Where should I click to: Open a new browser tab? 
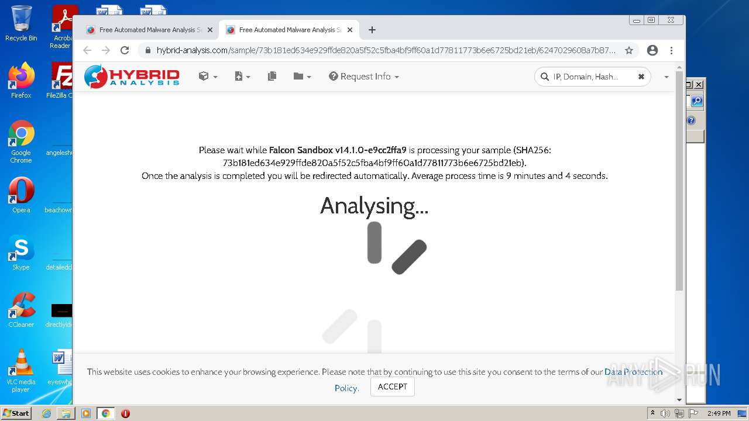(x=372, y=30)
